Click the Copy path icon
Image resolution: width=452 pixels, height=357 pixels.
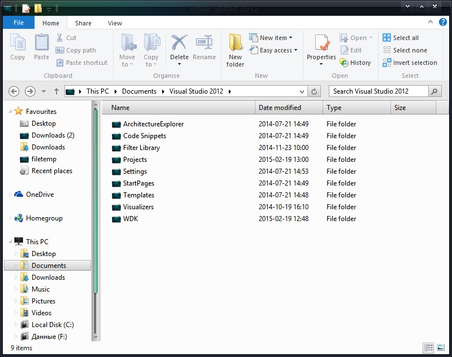[x=60, y=50]
